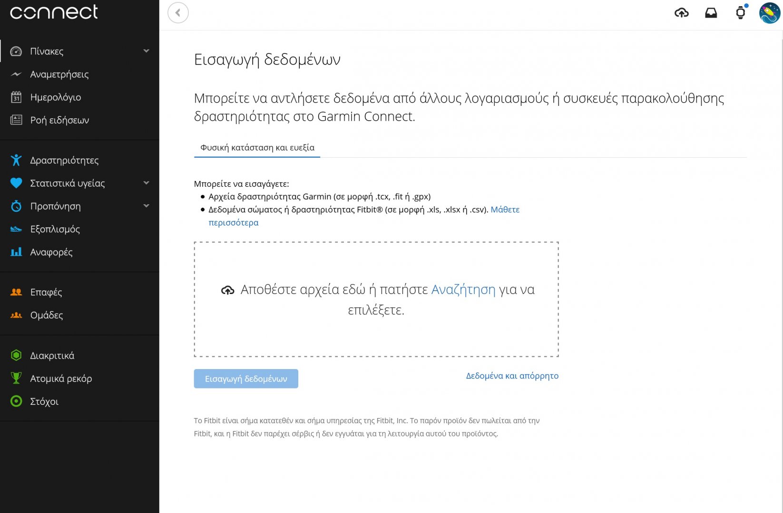Click the Εισαγωγή δεδομένων button
This screenshot has height=513, width=783.
(x=246, y=379)
